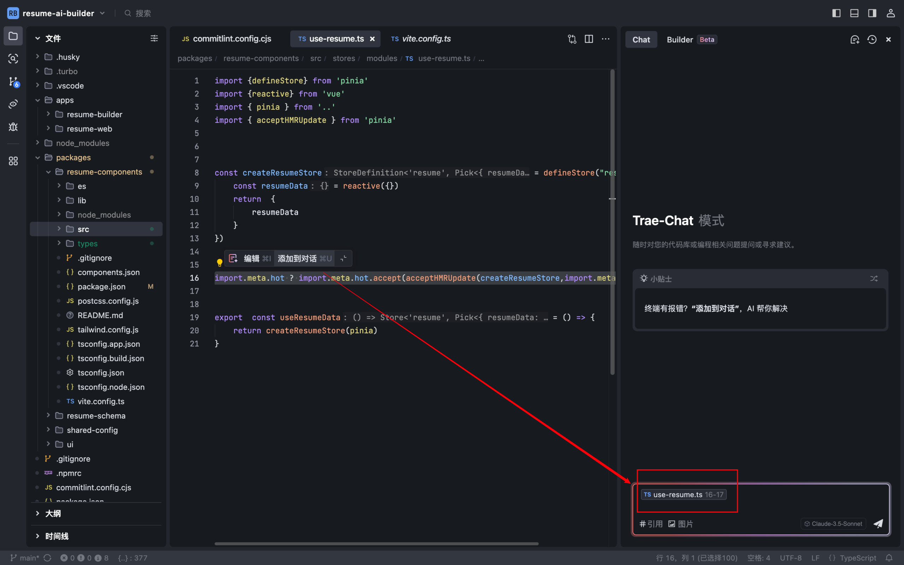
Task: Click the 添加到对话 button
Action: (297, 258)
